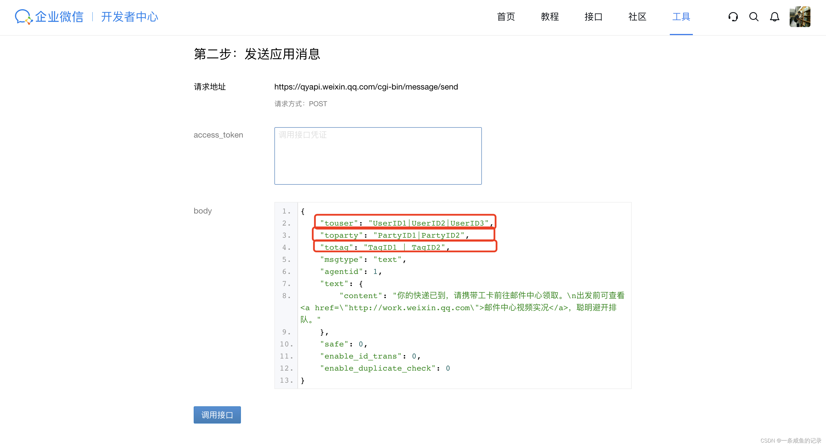Click the search magnifier icon
826x446 pixels.
[754, 17]
